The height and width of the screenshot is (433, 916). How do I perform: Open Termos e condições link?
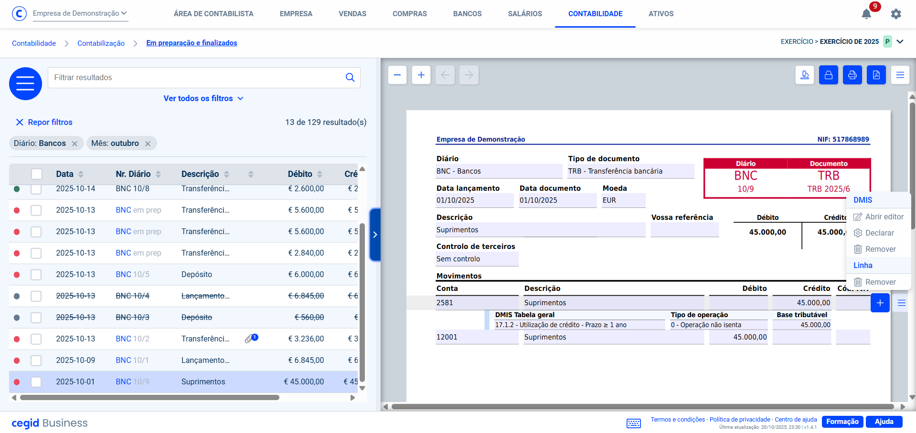pyautogui.click(x=678, y=420)
